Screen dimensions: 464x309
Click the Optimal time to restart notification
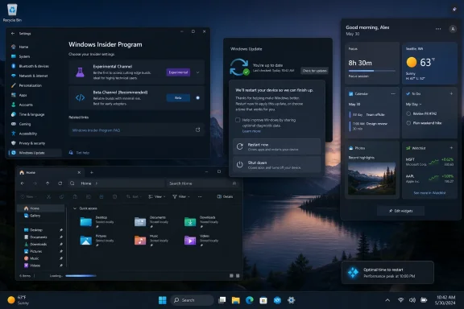[x=387, y=273]
